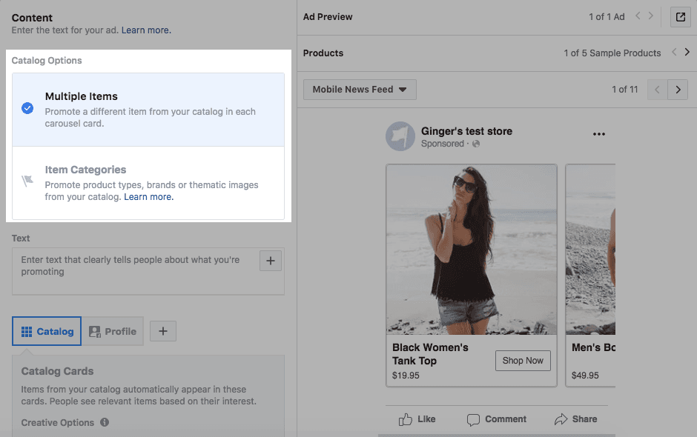The image size is (697, 437).
Task: Go to next preview placement of 11
Action: click(678, 90)
